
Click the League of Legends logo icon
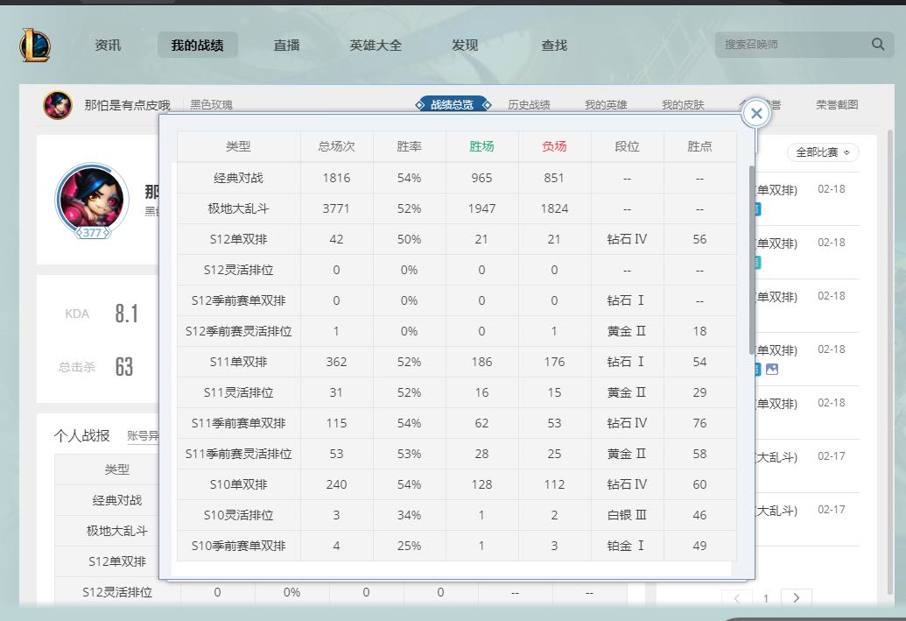(35, 45)
